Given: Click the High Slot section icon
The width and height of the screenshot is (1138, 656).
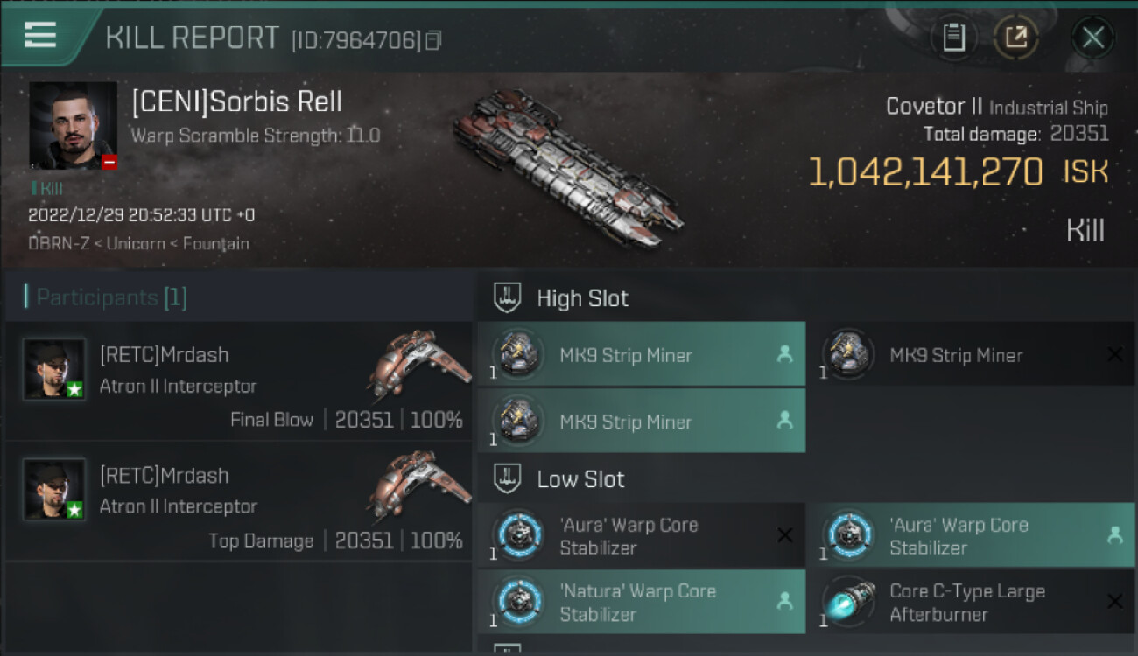Looking at the screenshot, I should click(x=508, y=298).
